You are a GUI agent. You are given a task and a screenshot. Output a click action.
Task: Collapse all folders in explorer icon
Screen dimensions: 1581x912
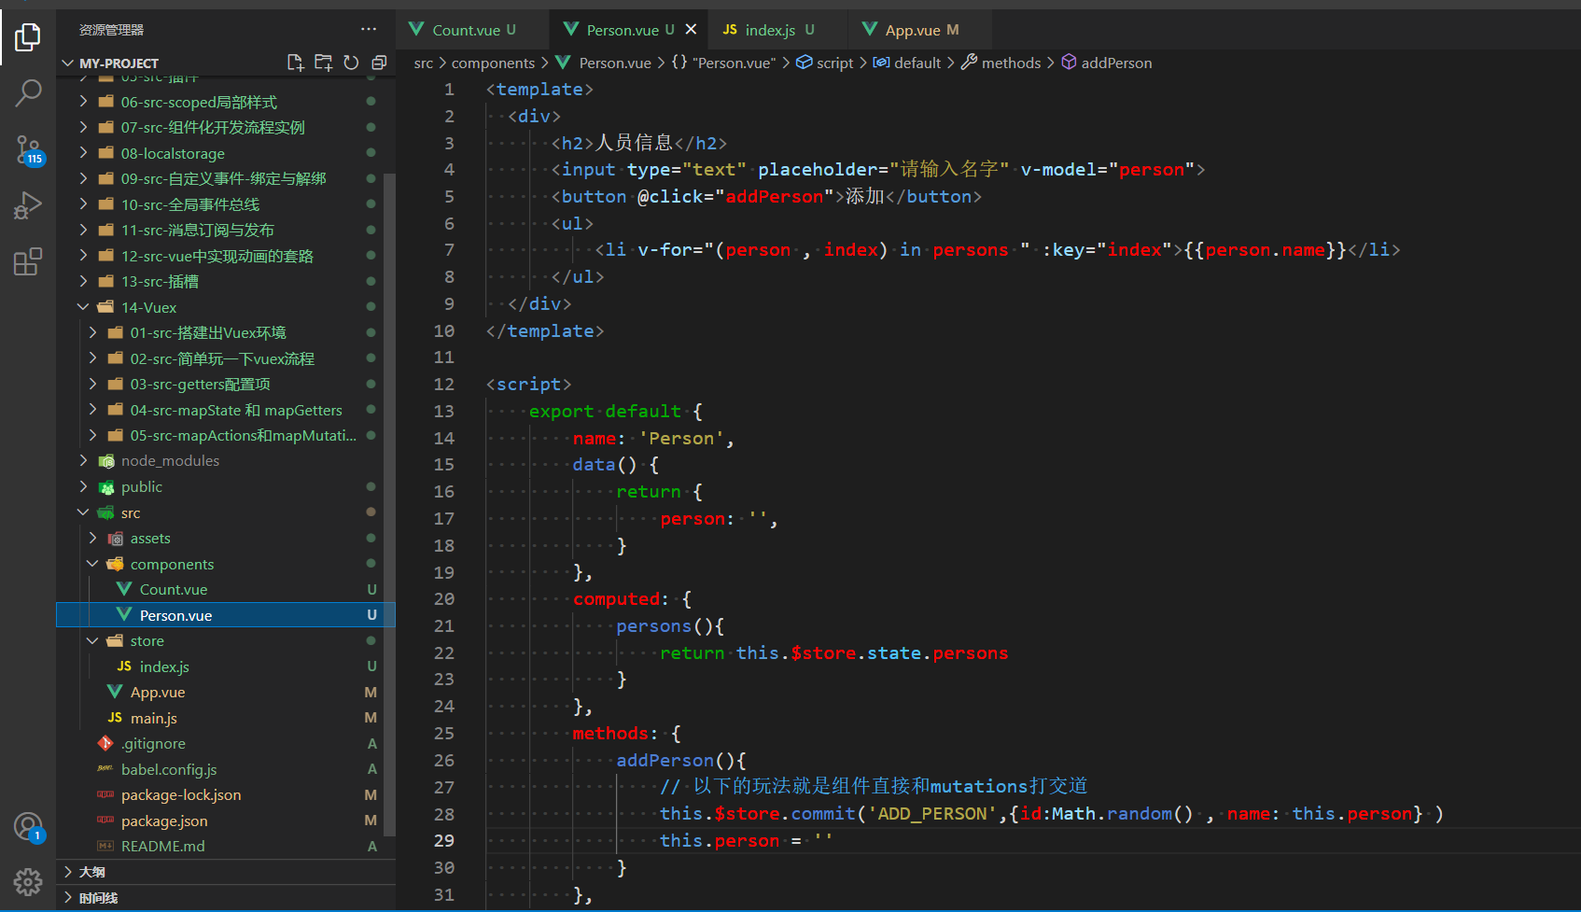click(x=379, y=63)
